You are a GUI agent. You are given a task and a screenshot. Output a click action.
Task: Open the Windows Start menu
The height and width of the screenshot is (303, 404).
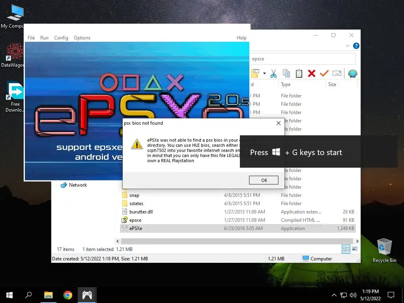pyautogui.click(x=9, y=295)
